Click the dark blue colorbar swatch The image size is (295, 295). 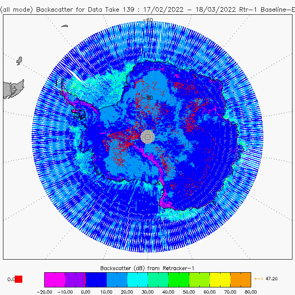[x=96, y=279]
